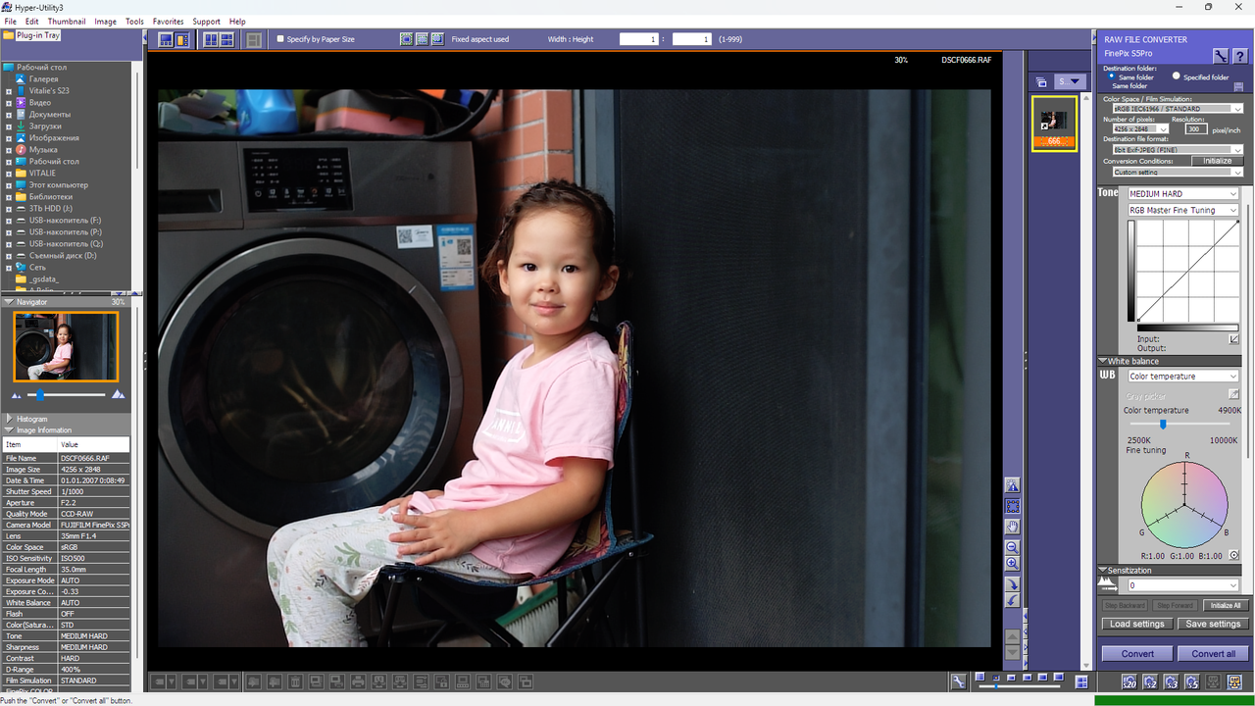Click the Convert all button
This screenshot has height=706, width=1255.
[1213, 653]
